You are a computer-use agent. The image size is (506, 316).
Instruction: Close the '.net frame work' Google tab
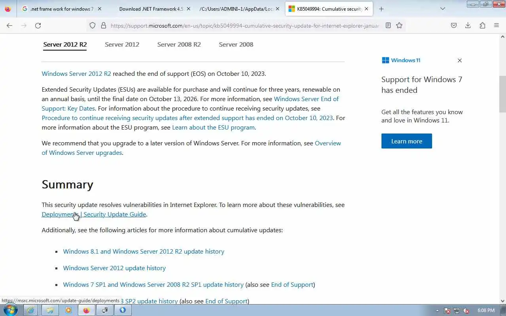tap(99, 9)
